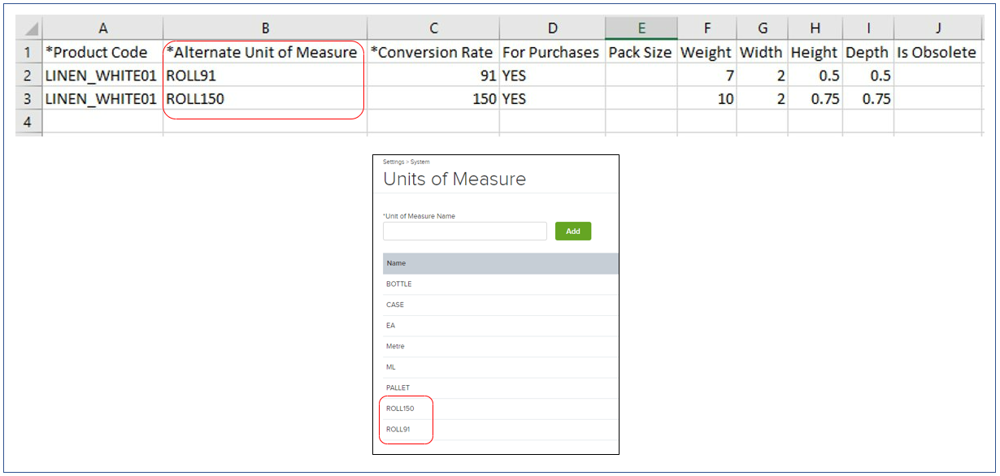This screenshot has width=1000, height=476.
Task: Select the highlighted column E header
Action: pyautogui.click(x=641, y=28)
